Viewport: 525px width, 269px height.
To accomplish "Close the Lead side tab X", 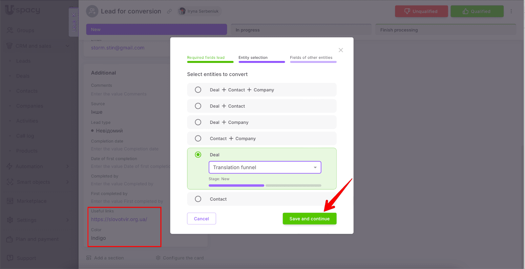I will (74, 15).
